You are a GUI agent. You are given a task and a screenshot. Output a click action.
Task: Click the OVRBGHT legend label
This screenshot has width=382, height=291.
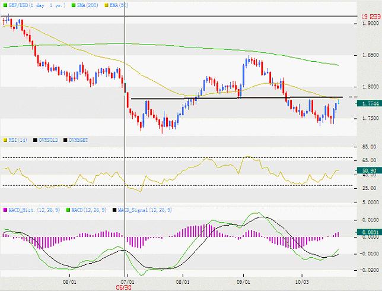(78, 140)
